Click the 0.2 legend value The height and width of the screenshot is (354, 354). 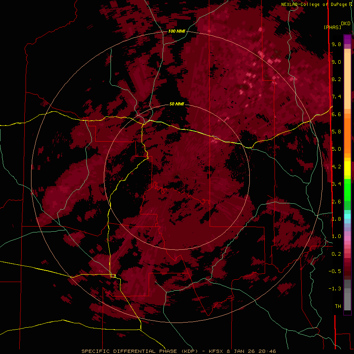point(336,254)
